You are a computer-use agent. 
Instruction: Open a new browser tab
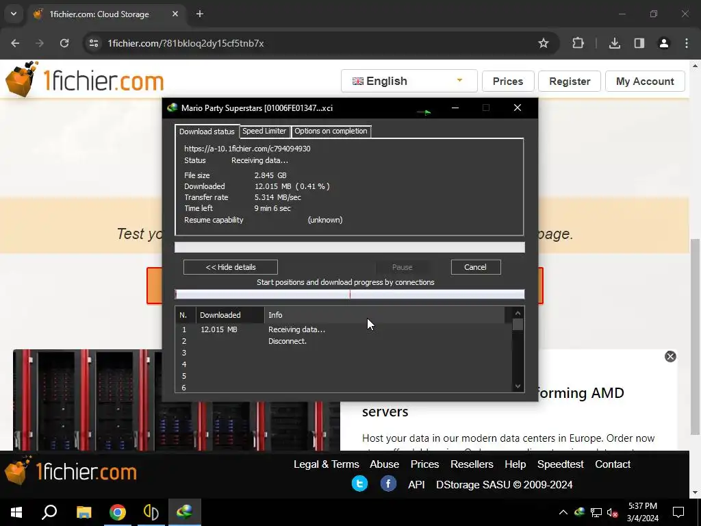[200, 14]
